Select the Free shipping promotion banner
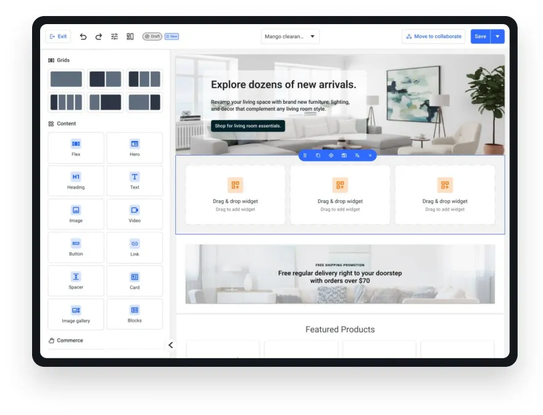The height and width of the screenshot is (415, 543). (340, 274)
